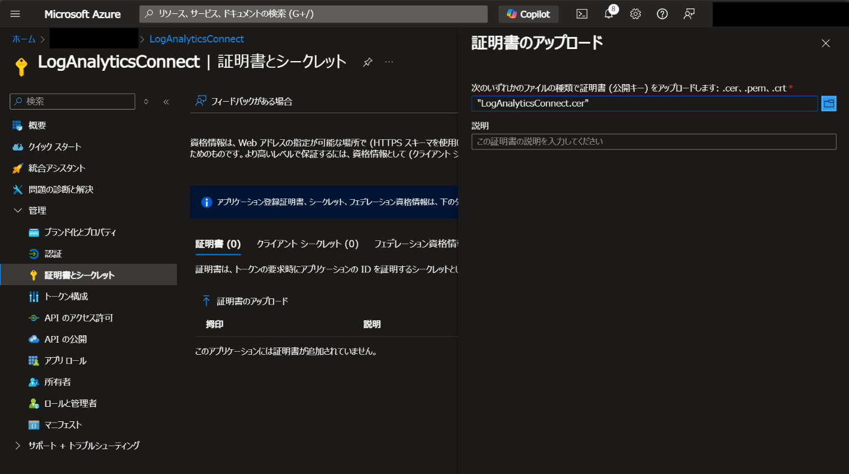The image size is (849, 474).
Task: Collapse the 管理 section chevron
Action: [17, 210]
